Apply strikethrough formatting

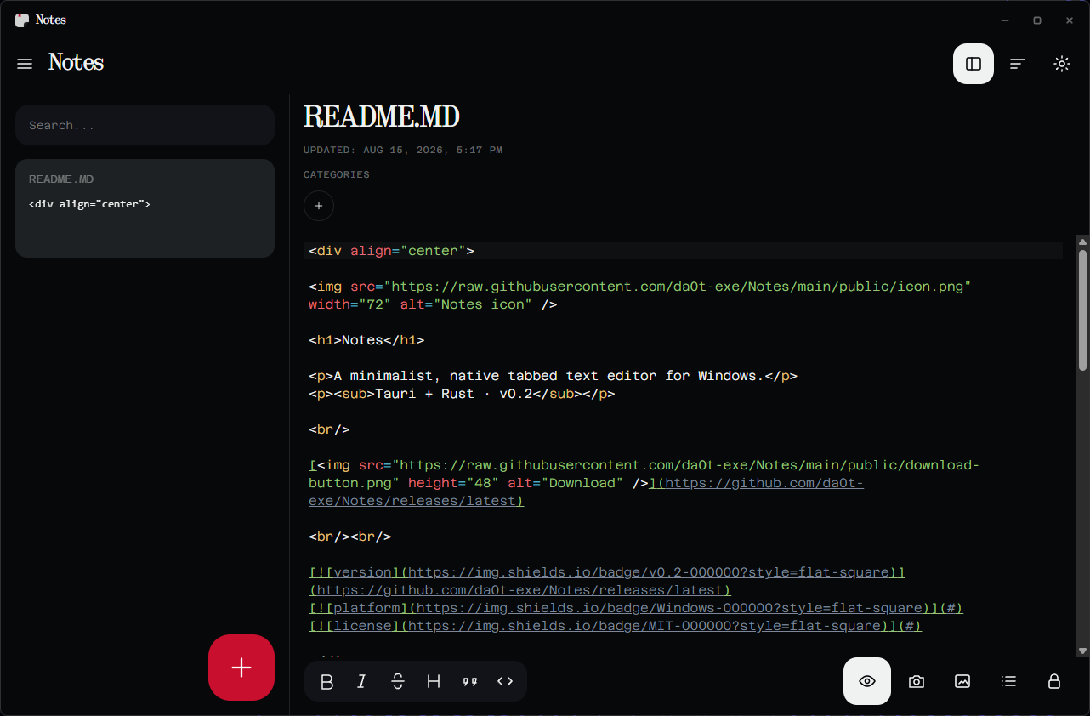[398, 681]
